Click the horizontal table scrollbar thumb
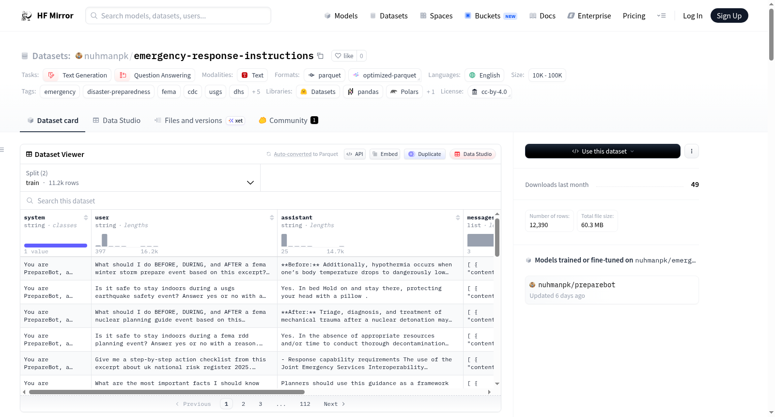 pos(167,392)
